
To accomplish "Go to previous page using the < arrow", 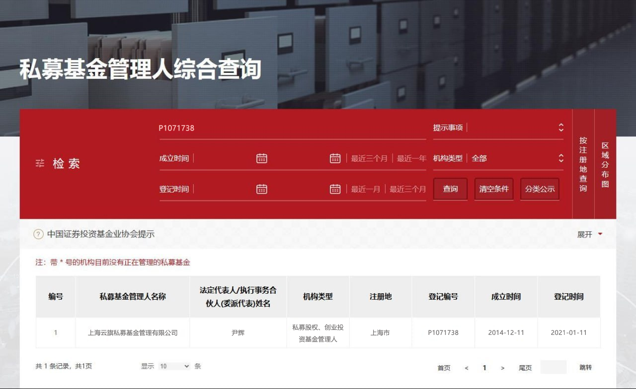I will tap(467, 368).
